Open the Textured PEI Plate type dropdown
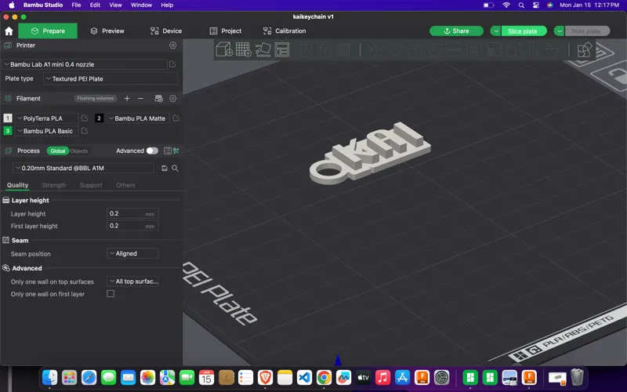 coord(111,79)
